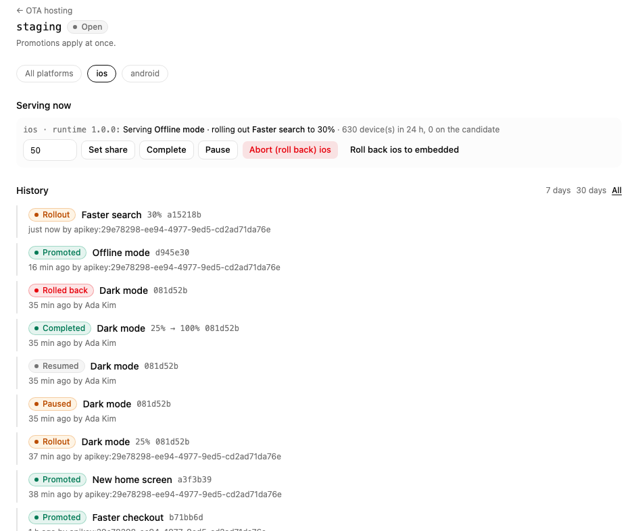Click the 'Faster search' history title
This screenshot has width=638, height=531.
coord(112,215)
